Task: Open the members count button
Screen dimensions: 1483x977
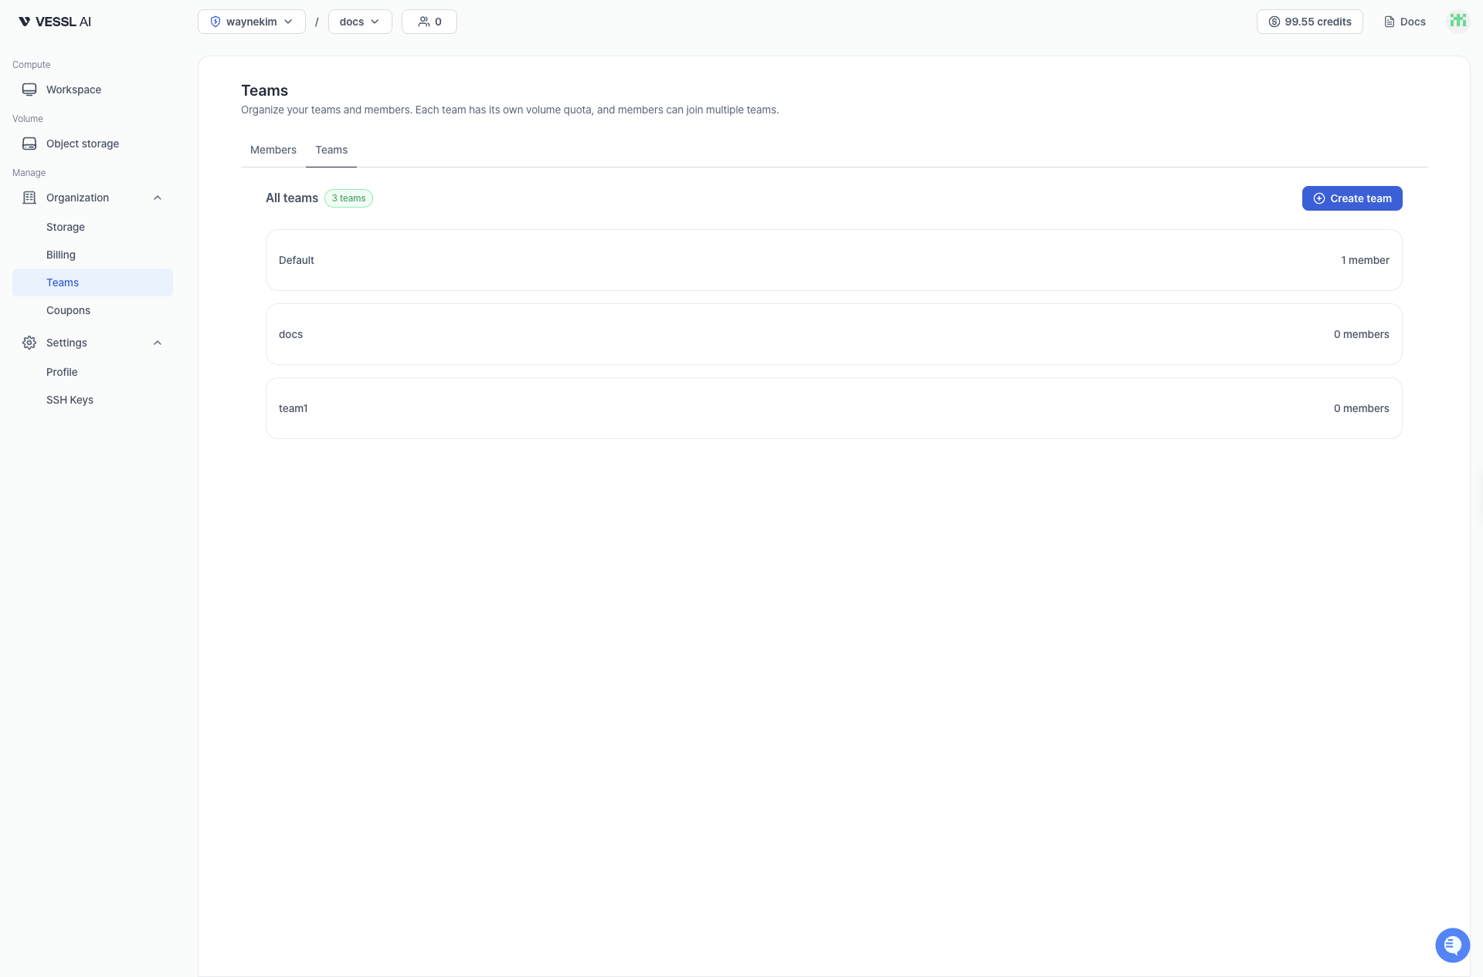Action: coord(429,22)
